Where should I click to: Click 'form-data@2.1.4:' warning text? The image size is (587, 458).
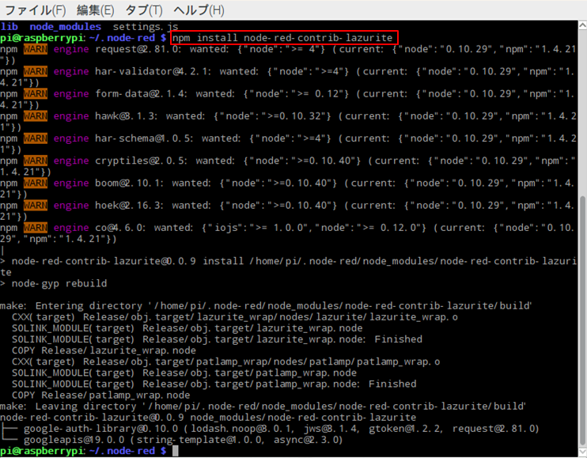141,93
